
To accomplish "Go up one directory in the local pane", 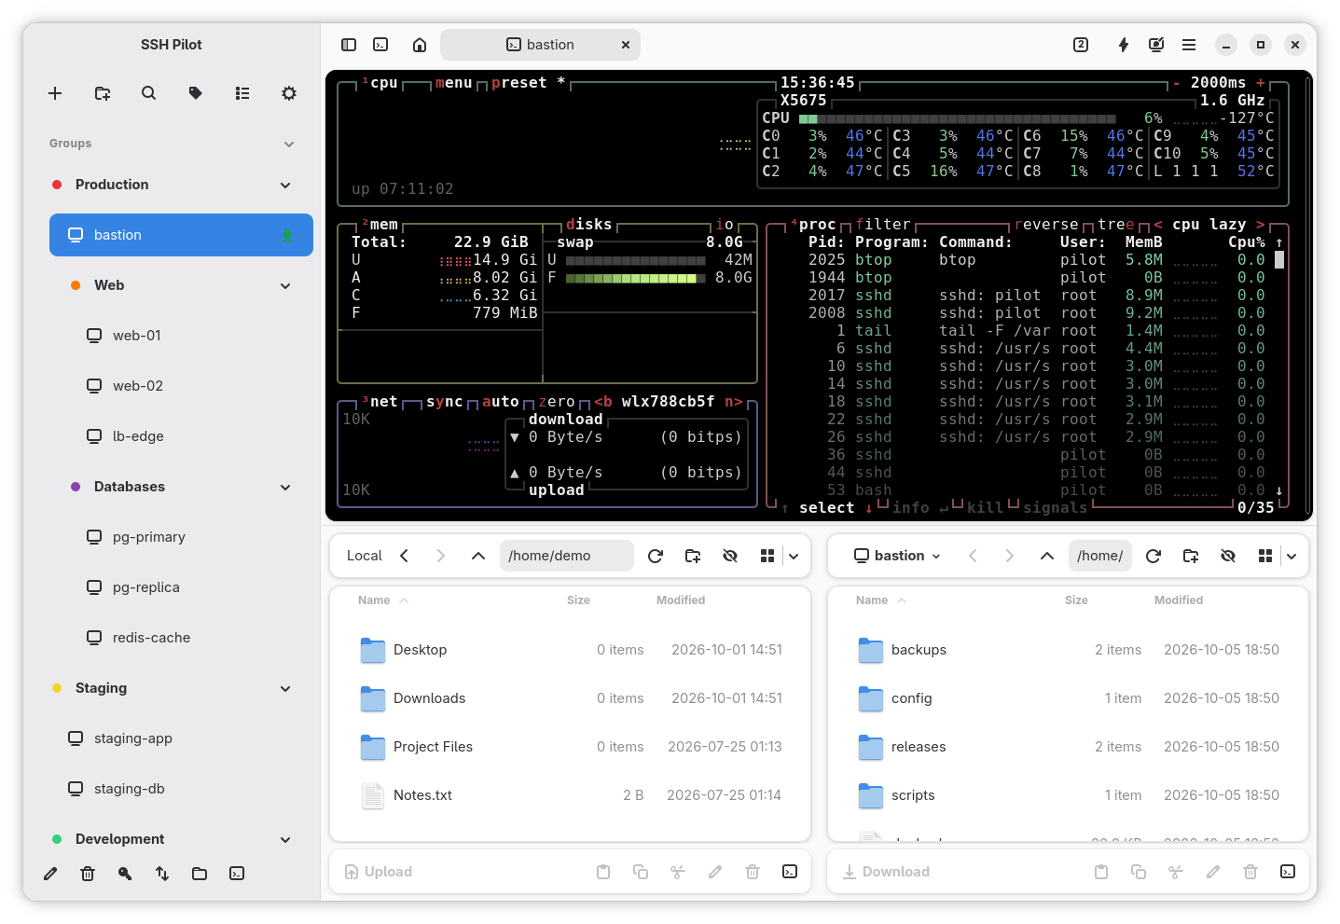I will [x=478, y=556].
